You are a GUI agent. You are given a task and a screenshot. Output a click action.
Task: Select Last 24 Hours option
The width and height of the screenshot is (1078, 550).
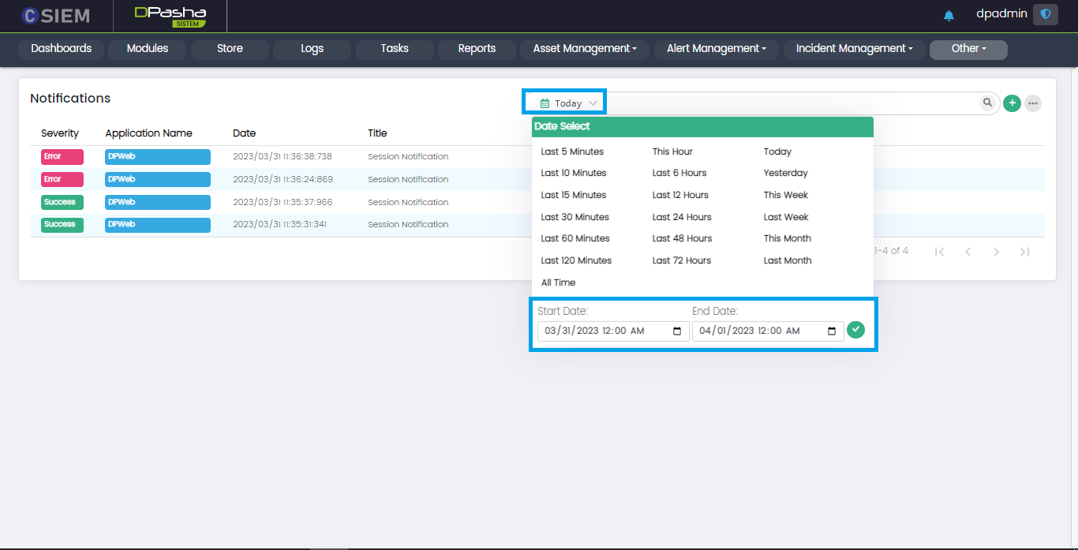coord(682,217)
